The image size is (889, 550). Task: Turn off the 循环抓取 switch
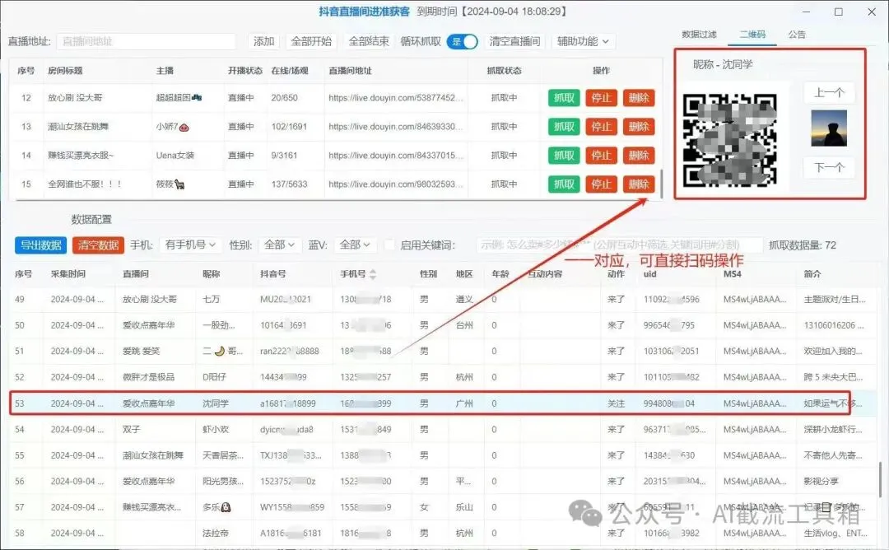point(463,40)
